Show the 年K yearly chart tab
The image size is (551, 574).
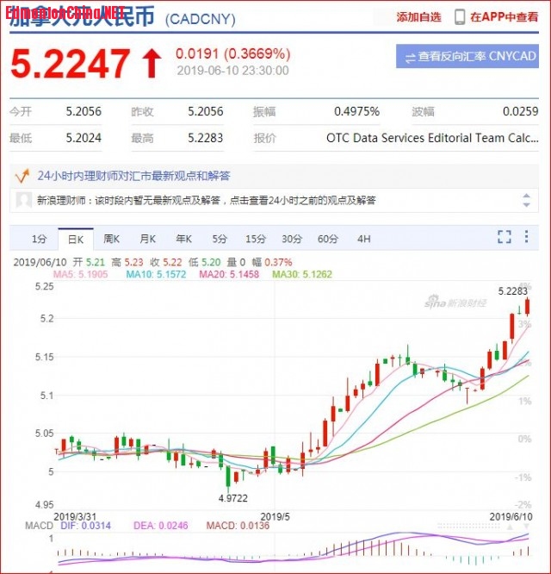(183, 239)
